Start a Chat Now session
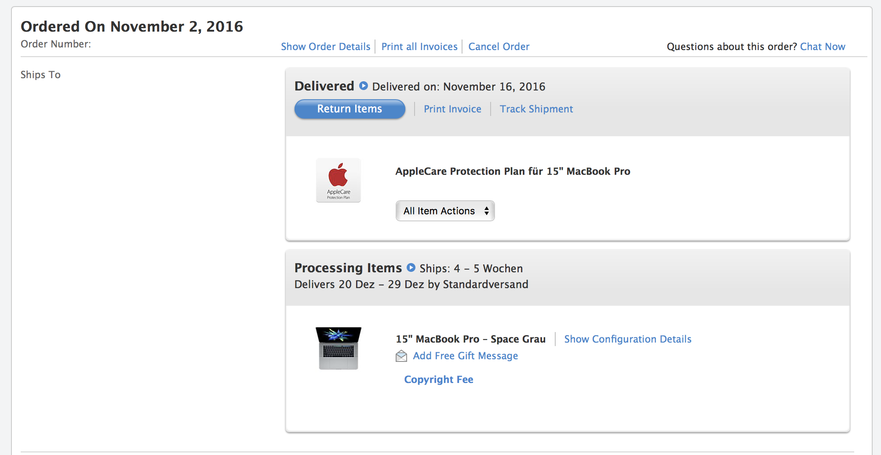This screenshot has width=881, height=455. 823,47
